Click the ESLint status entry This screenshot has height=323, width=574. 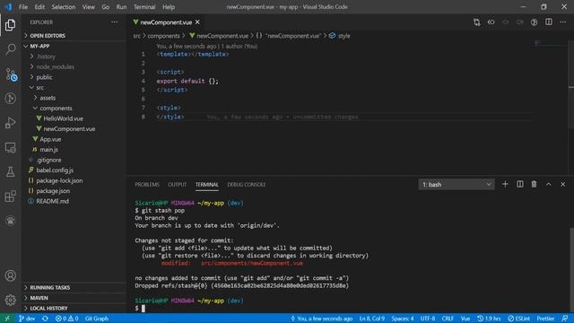(518, 319)
